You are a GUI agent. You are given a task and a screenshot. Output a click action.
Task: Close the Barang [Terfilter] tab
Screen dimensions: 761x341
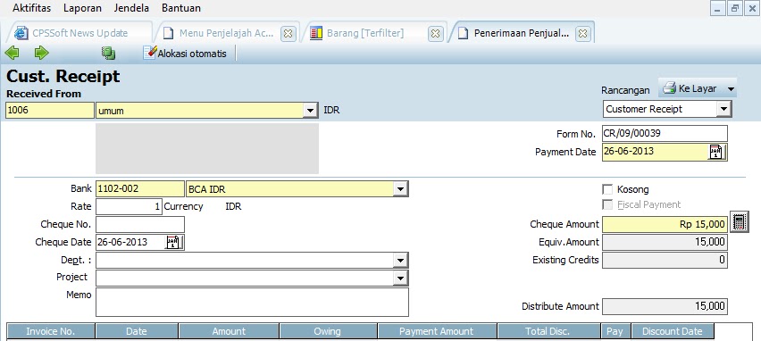pos(436,33)
